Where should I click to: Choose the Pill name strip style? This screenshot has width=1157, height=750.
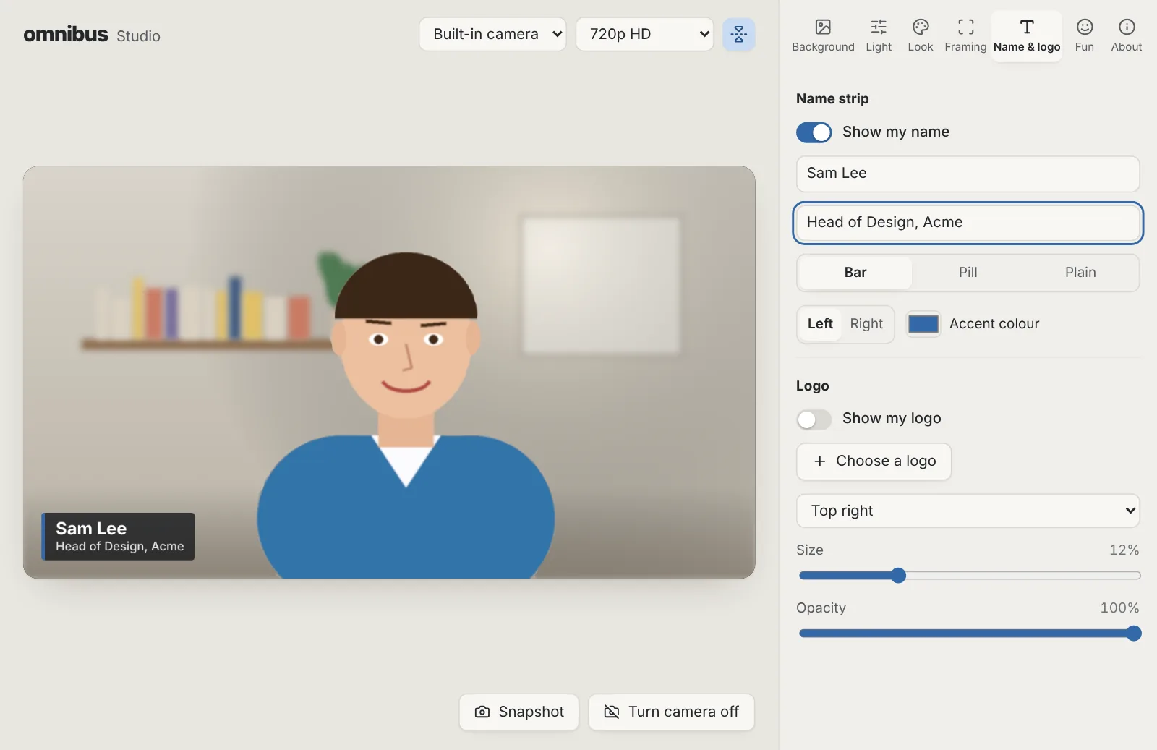[x=968, y=273]
